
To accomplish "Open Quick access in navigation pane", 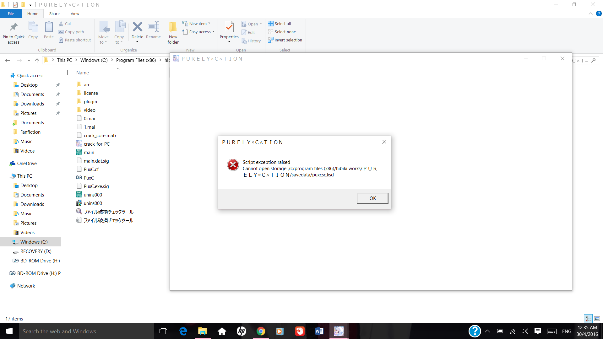I will click(x=30, y=75).
